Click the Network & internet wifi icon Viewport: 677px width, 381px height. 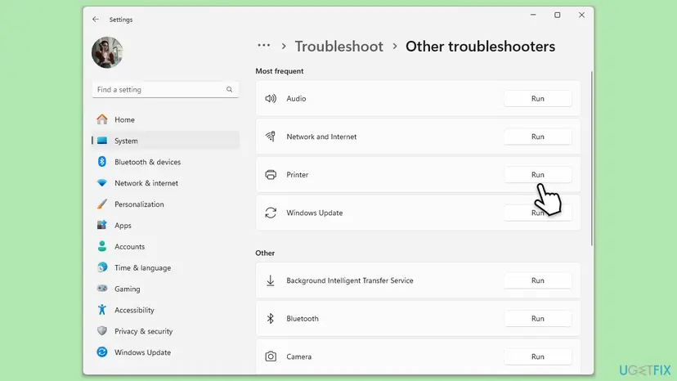[102, 182]
